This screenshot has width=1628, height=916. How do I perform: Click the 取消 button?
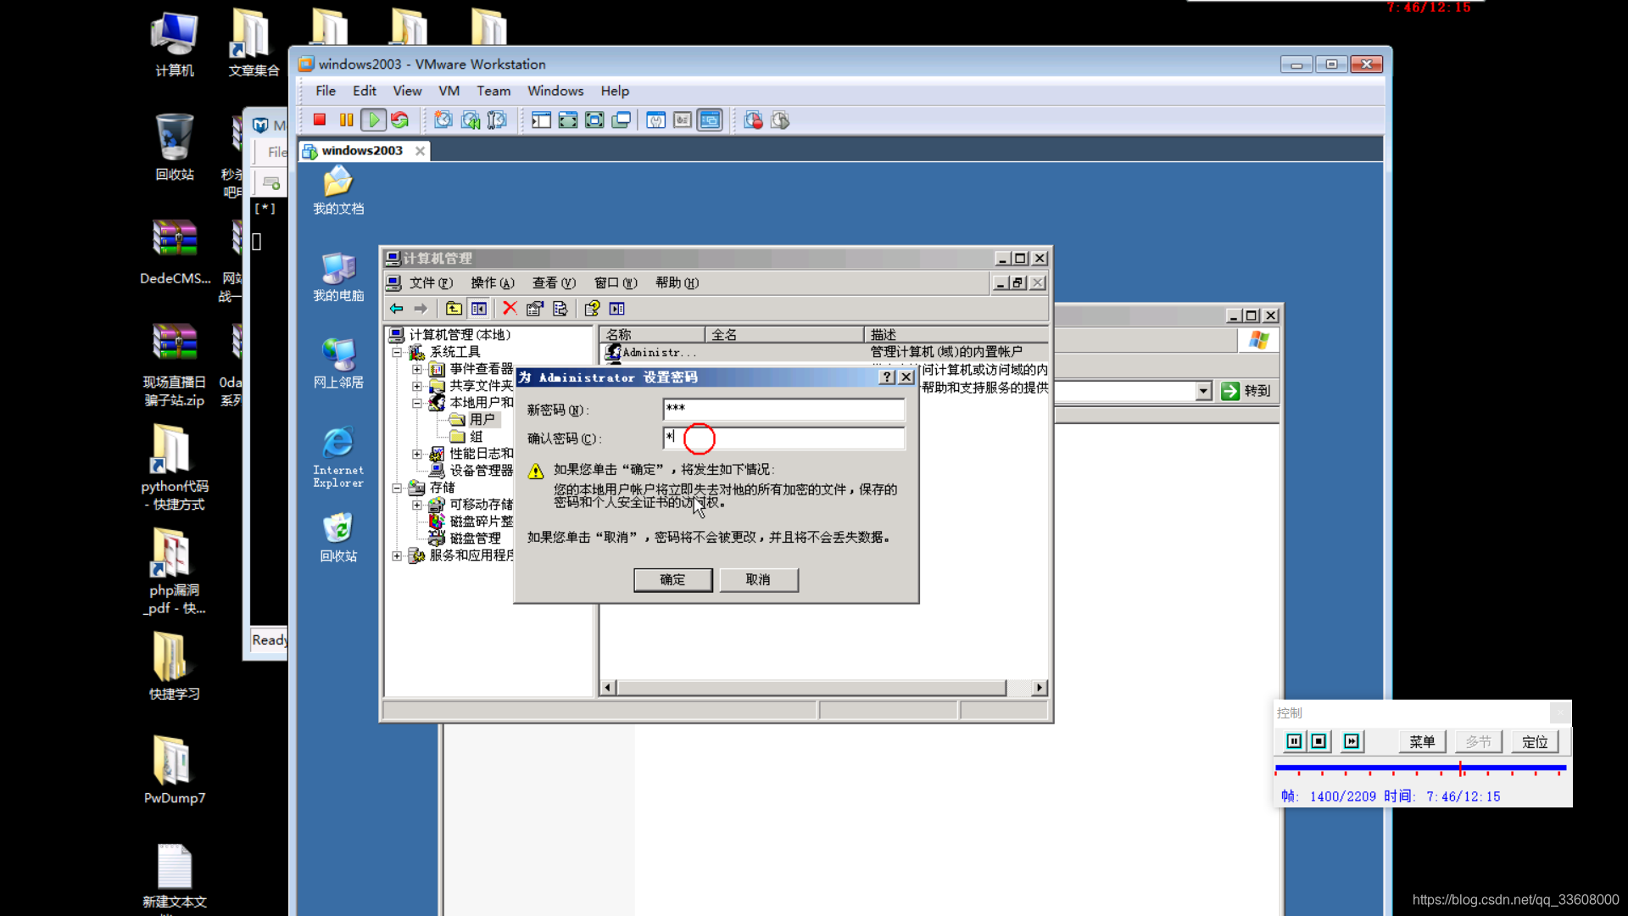[x=758, y=579]
